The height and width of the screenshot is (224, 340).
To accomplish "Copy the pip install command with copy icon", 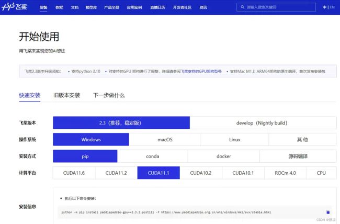I will (328, 212).
